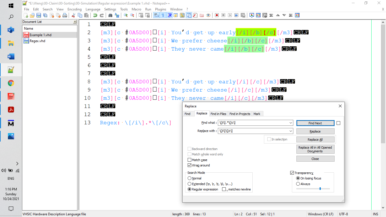This screenshot has height=217, width=386.
Task: Start macro recording red dot icon
Action: [x=217, y=15]
